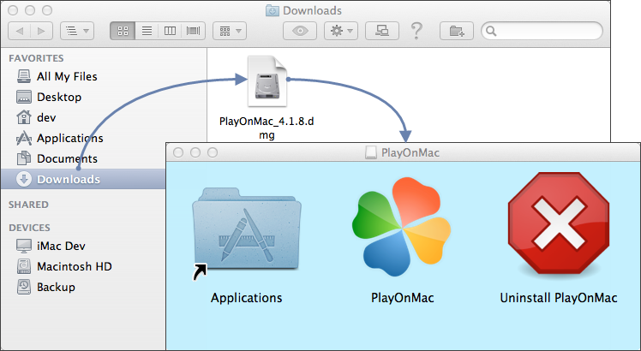Switch to Cover Flow view

pos(193,31)
